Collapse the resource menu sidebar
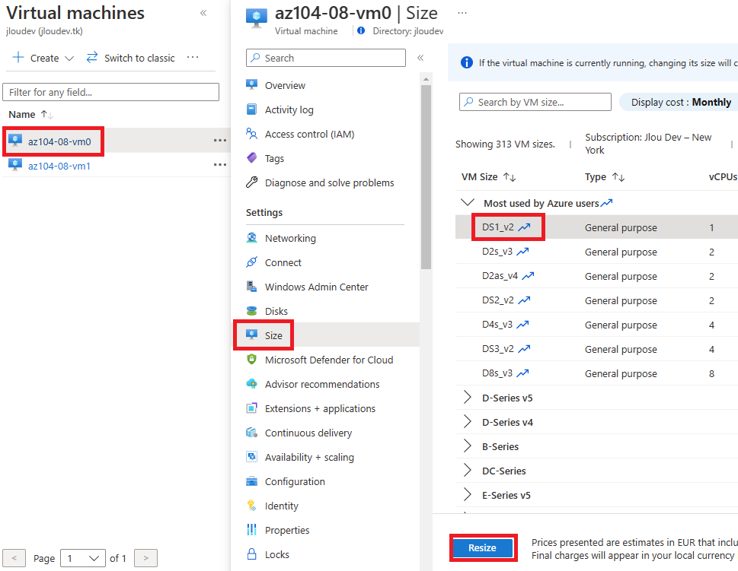This screenshot has width=738, height=571. pyautogui.click(x=420, y=58)
